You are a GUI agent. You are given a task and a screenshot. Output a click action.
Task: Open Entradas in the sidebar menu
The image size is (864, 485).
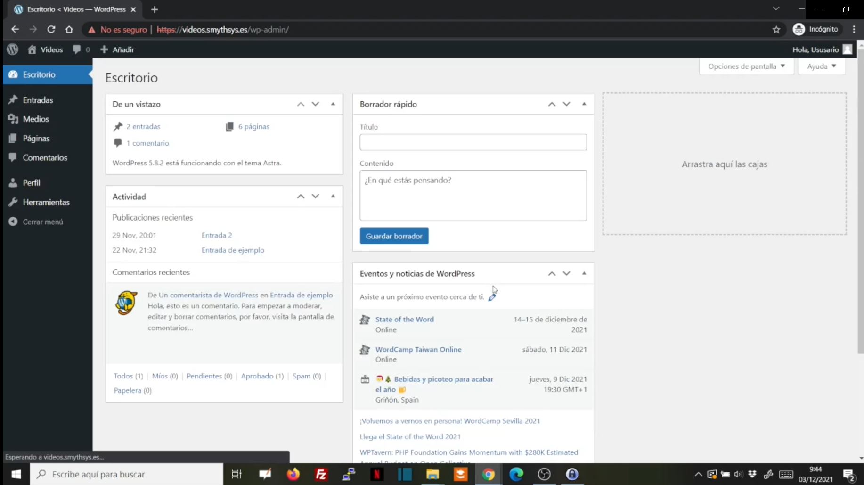38,100
